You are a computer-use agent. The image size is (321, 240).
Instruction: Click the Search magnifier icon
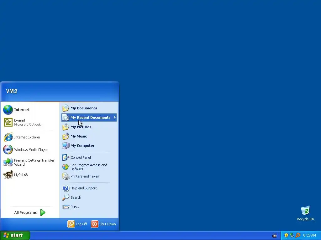tap(66, 197)
